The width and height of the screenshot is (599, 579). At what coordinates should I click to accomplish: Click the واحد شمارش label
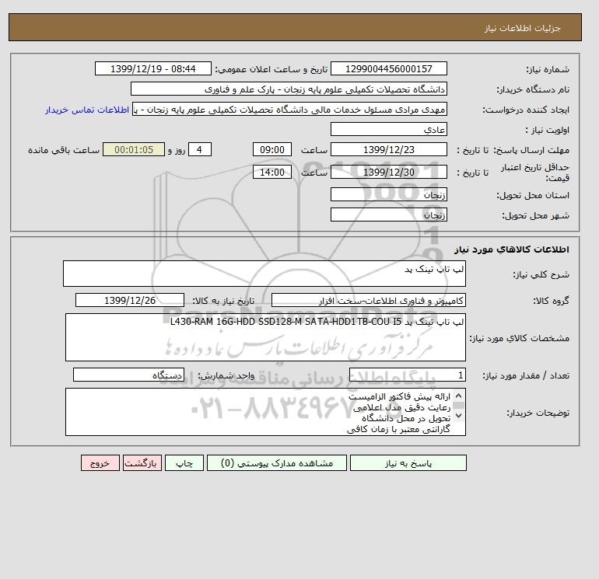(226, 375)
